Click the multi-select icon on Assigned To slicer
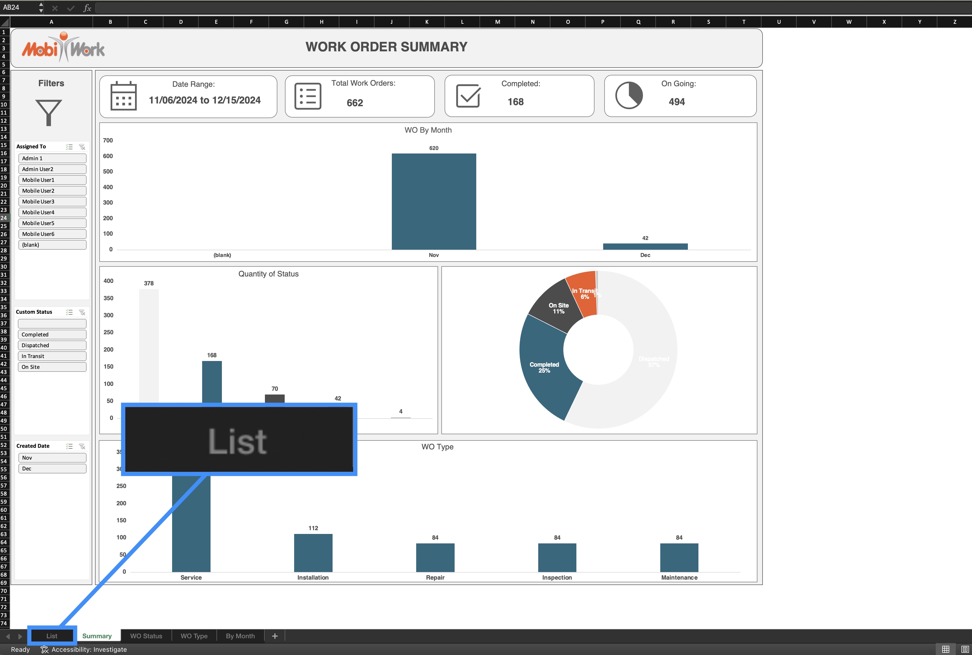The height and width of the screenshot is (655, 972). coord(70,147)
